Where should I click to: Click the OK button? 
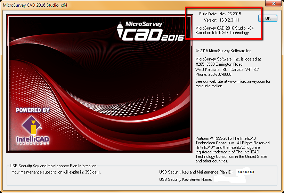268,18
